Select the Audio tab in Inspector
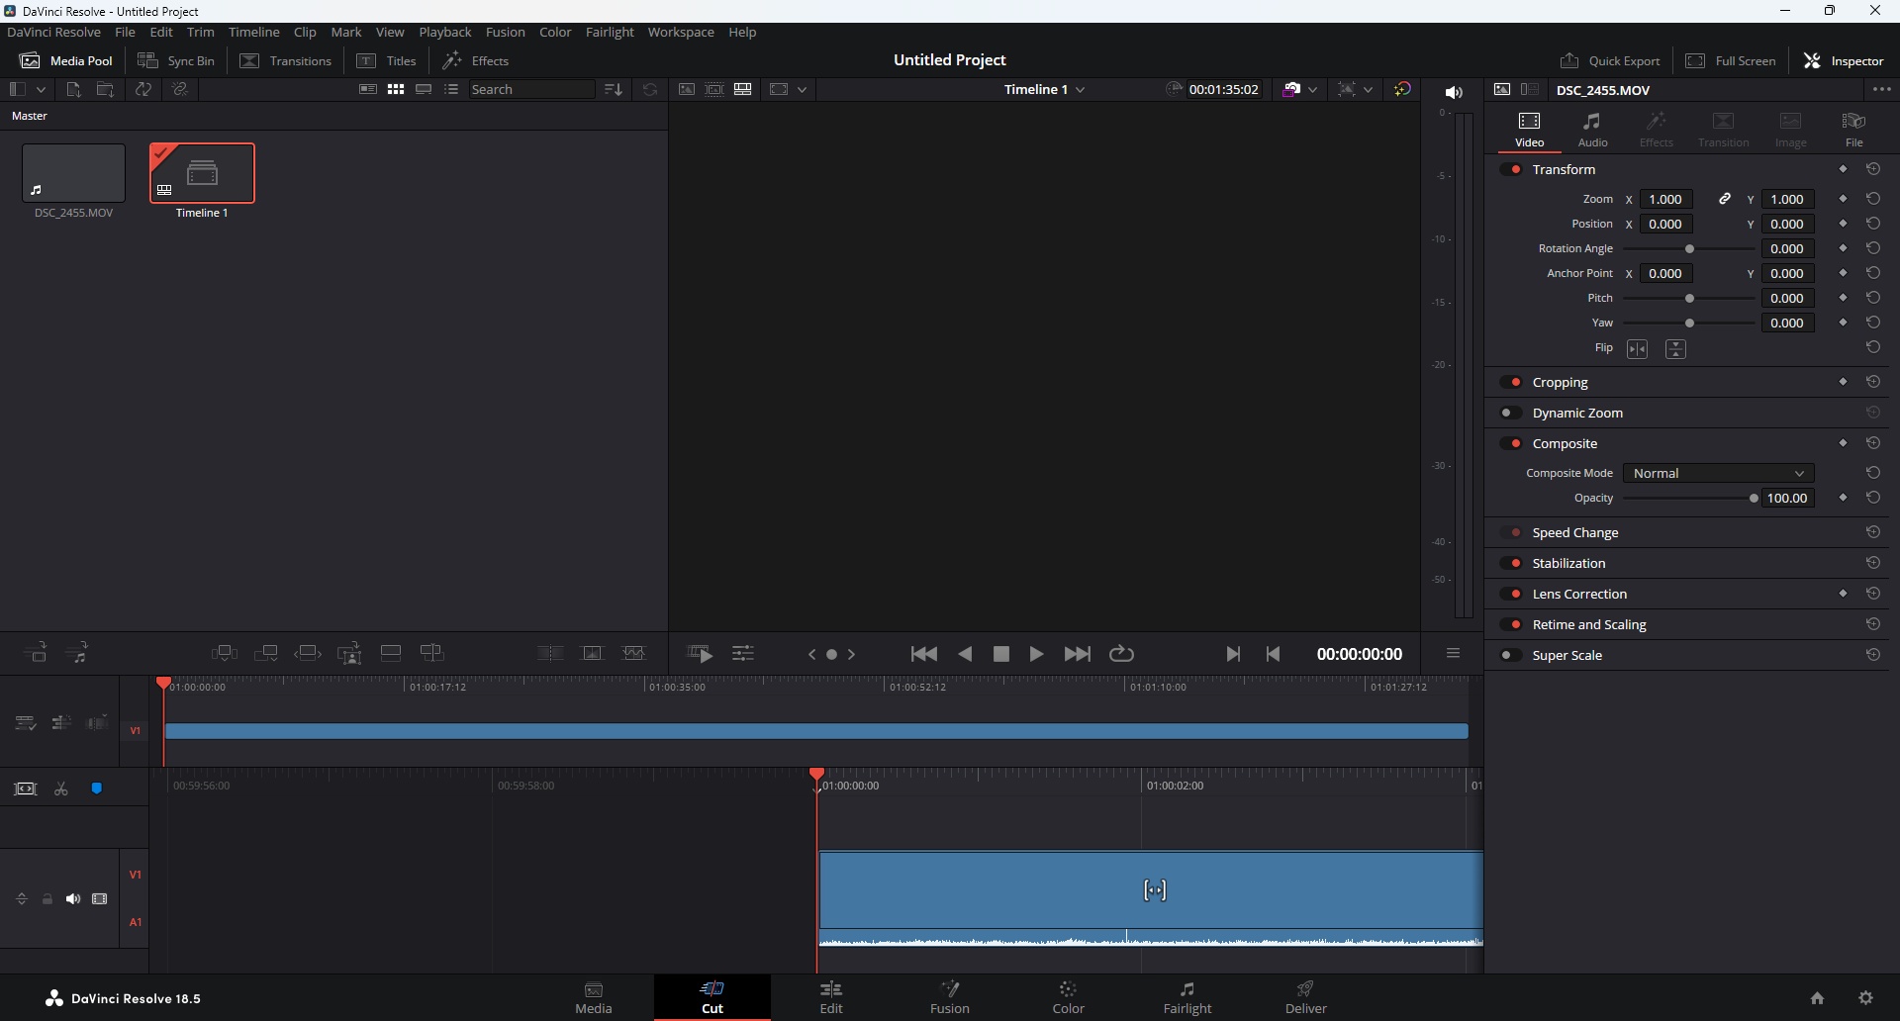 pyautogui.click(x=1593, y=130)
